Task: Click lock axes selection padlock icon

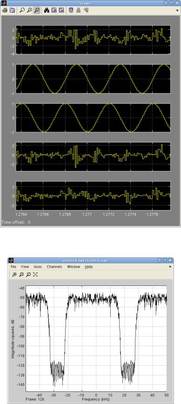Action: pyautogui.click(x=79, y=10)
